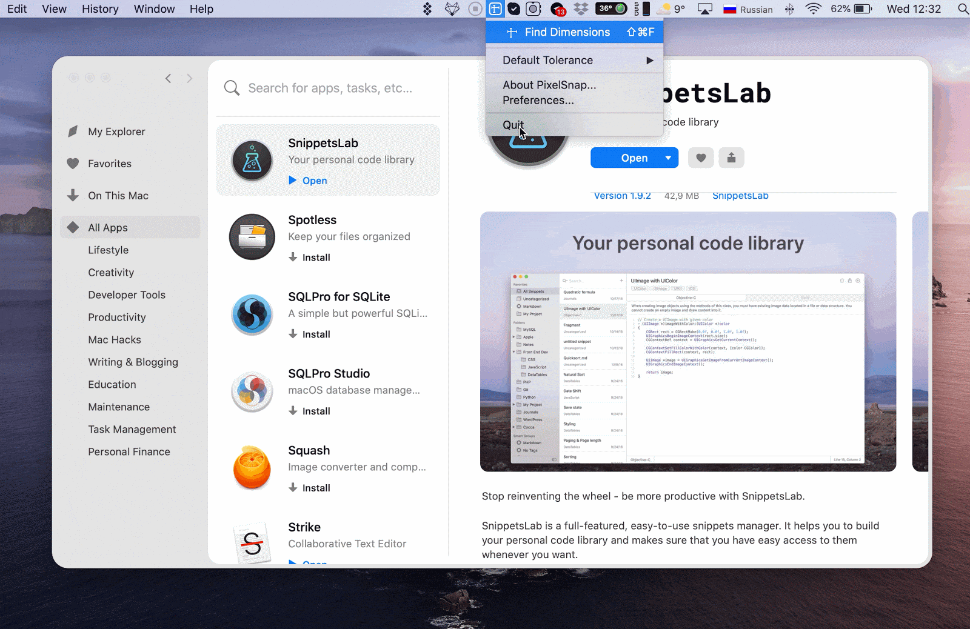Open the Window menu
The image size is (970, 629).
point(154,9)
